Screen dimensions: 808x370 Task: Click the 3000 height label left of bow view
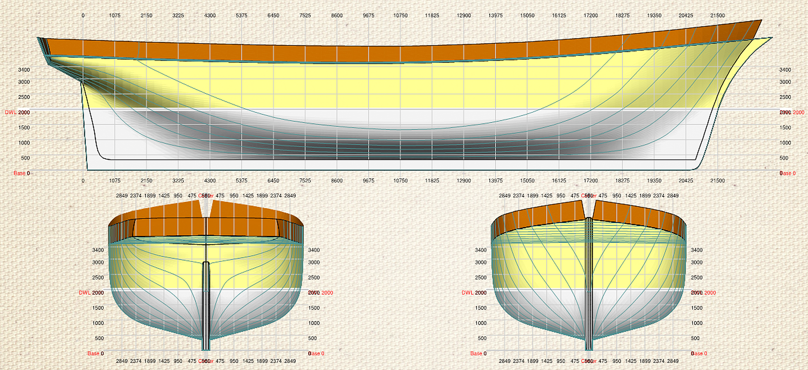[x=480, y=262]
